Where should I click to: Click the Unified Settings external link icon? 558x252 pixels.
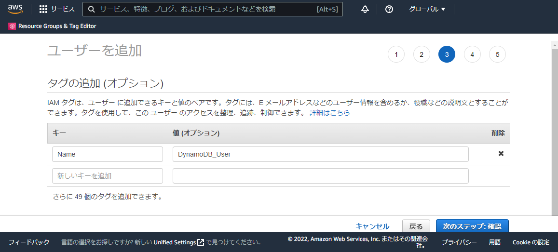[201, 242]
